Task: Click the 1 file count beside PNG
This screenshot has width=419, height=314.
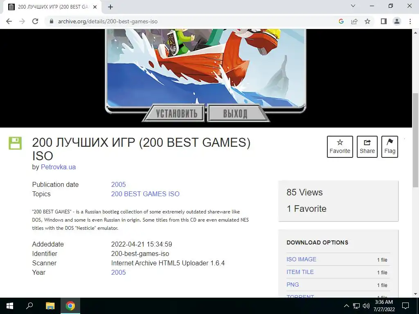Action: (x=382, y=285)
